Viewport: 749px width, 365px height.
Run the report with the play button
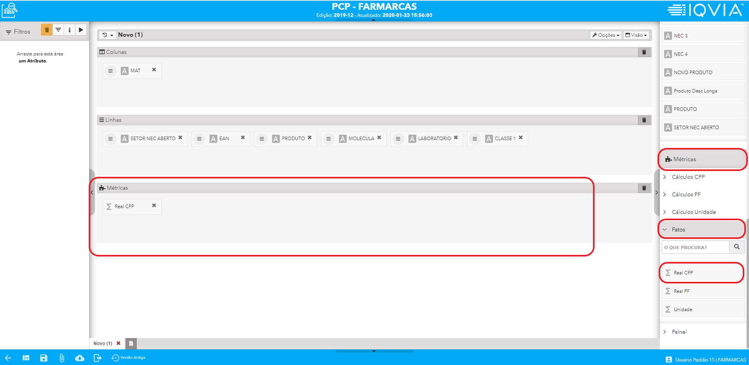81,30
